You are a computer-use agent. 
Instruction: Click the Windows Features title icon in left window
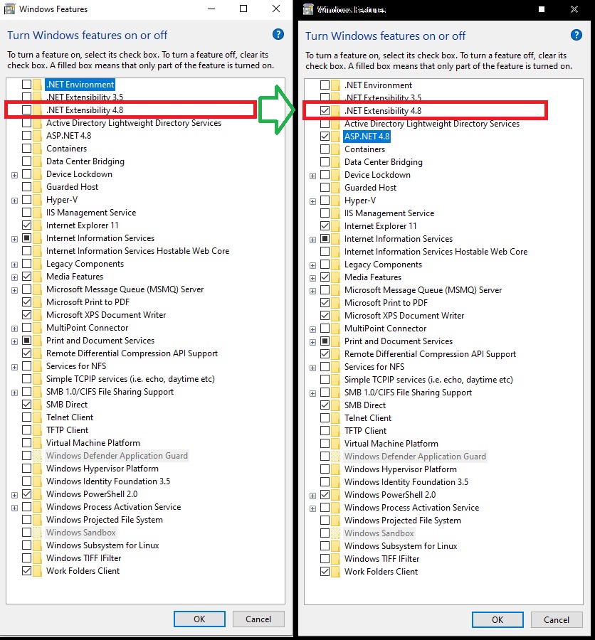9,9
